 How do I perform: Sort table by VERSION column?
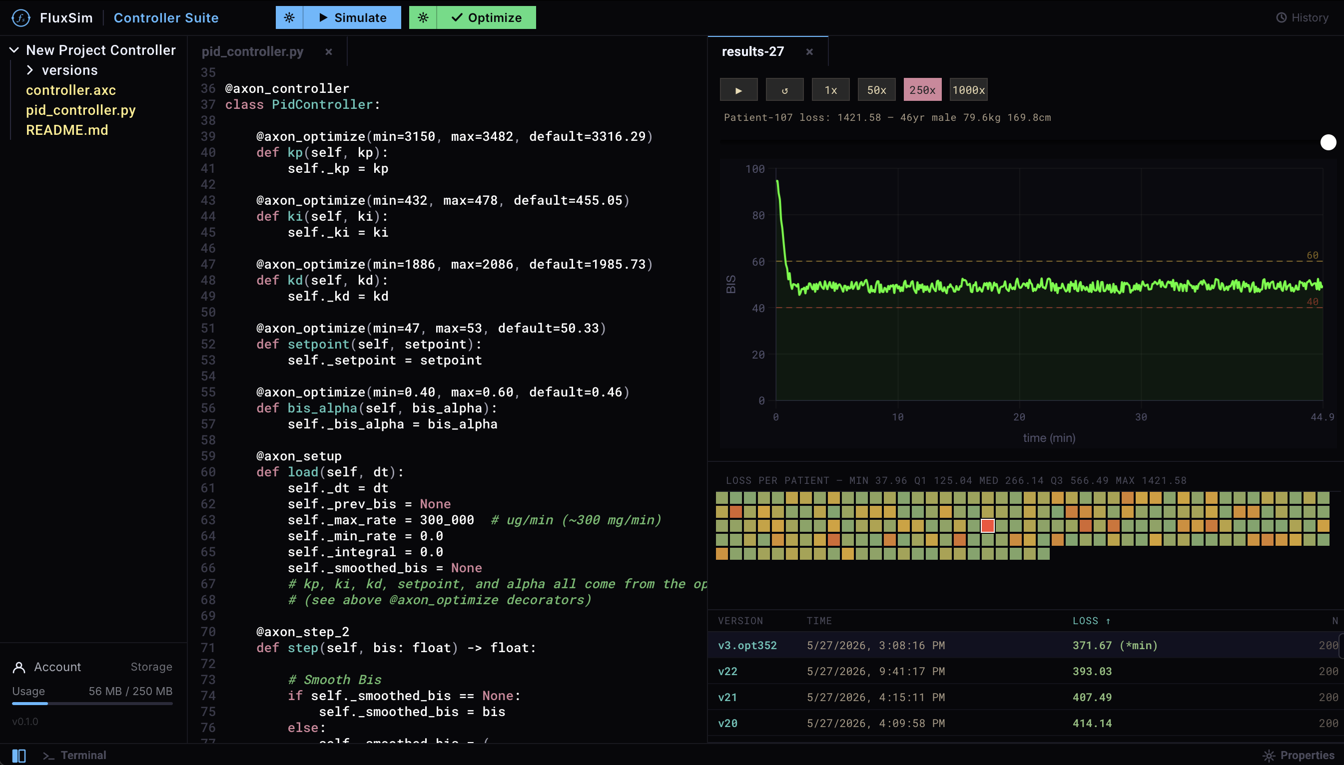coord(740,621)
